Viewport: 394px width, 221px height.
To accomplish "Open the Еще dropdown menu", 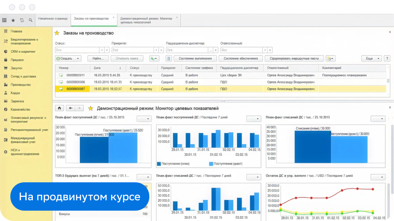I will point(371,59).
